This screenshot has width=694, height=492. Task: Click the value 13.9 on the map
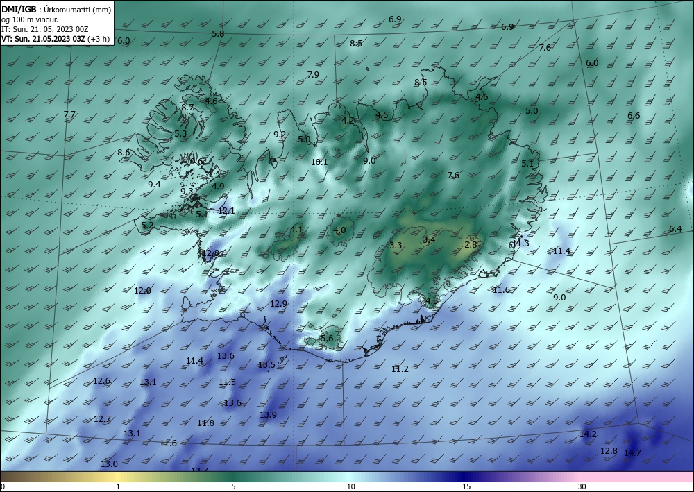coord(268,414)
